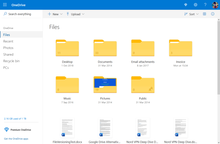Click the Upload button label

tap(76, 14)
